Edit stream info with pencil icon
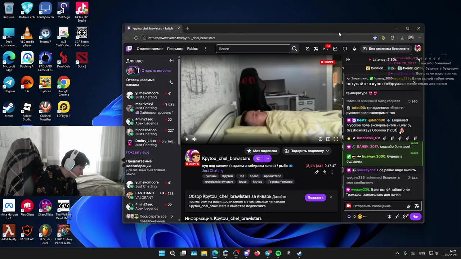The height and width of the screenshot is (259, 461). tap(317, 172)
